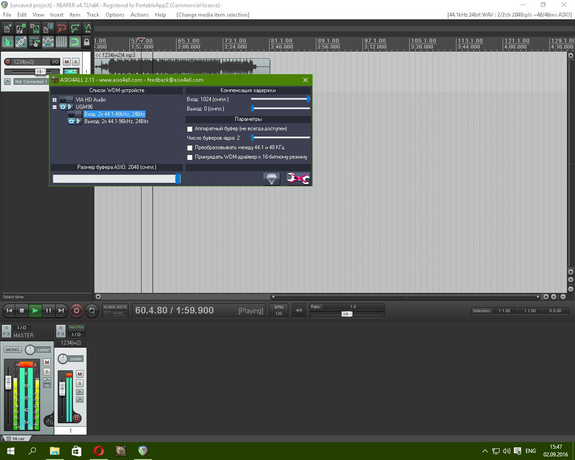Go to project start in transport
575x460 pixels.
coord(9,310)
